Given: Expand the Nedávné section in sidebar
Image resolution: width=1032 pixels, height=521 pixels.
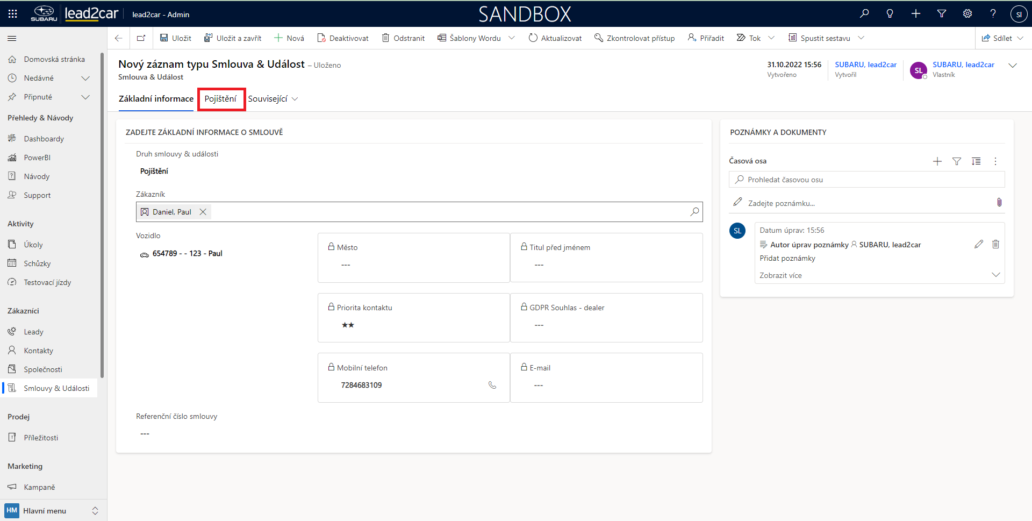Looking at the screenshot, I should coord(85,78).
